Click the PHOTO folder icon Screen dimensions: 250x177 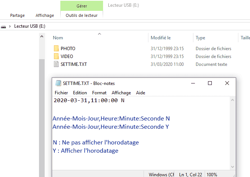(56, 49)
